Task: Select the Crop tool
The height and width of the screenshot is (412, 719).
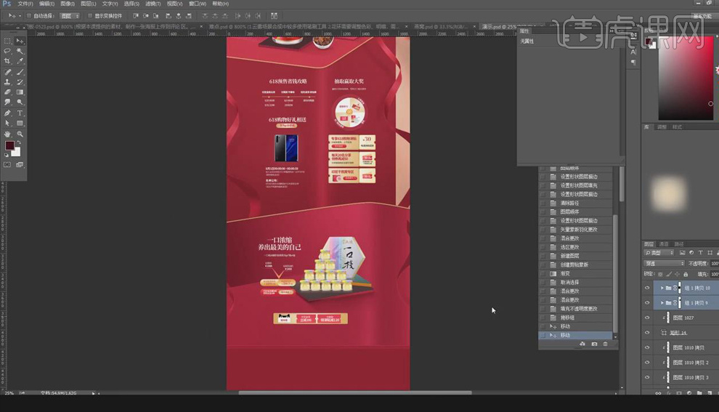Action: click(x=7, y=61)
